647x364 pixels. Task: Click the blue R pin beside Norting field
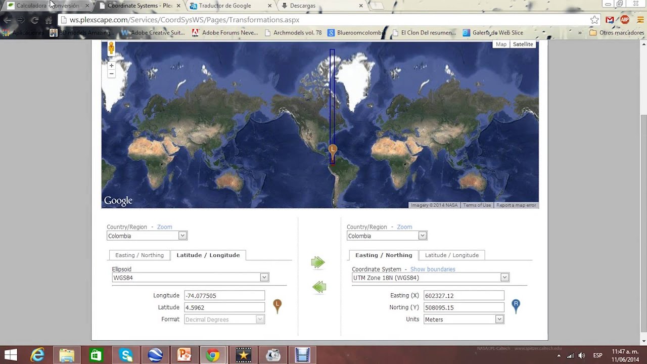(516, 306)
